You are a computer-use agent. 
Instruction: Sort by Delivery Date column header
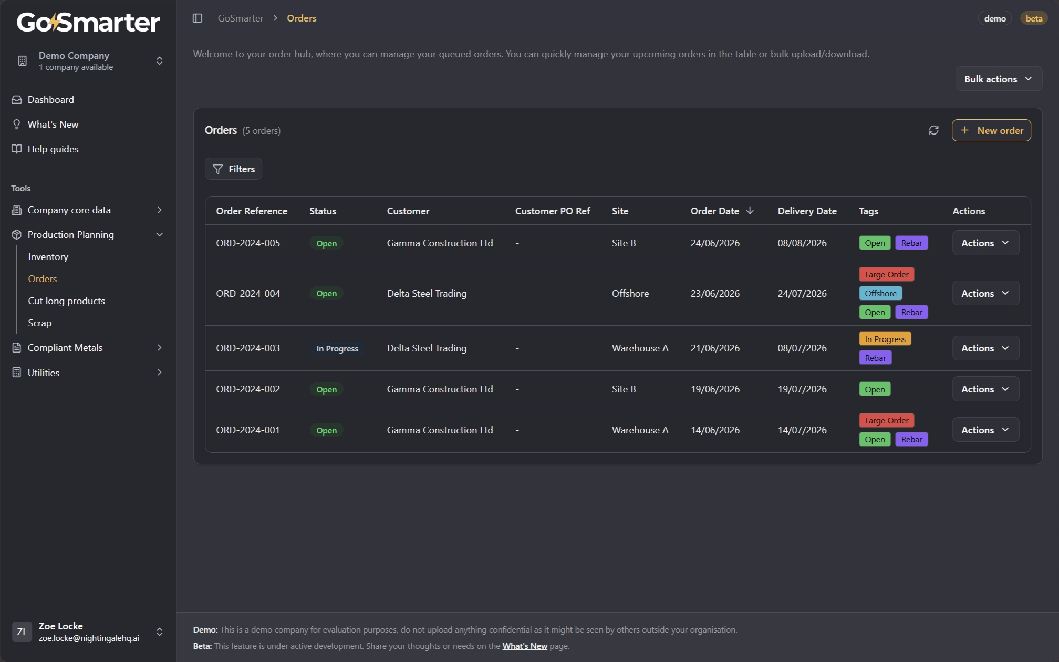(x=807, y=211)
